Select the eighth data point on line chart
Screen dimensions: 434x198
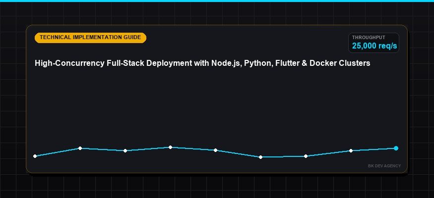[x=351, y=151]
